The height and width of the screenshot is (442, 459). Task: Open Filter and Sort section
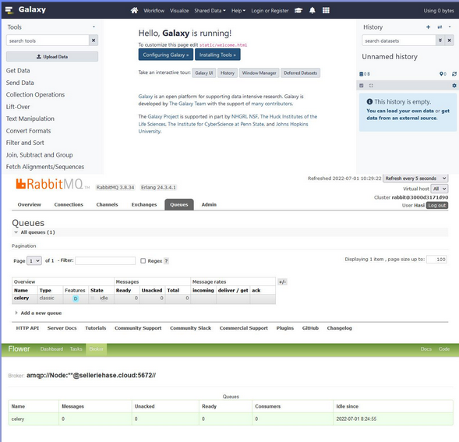pos(25,143)
